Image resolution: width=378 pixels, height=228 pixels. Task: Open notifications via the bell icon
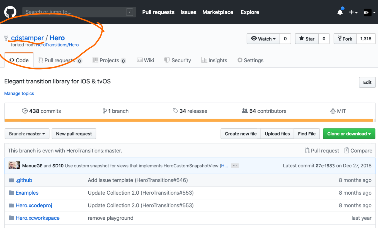click(x=340, y=12)
